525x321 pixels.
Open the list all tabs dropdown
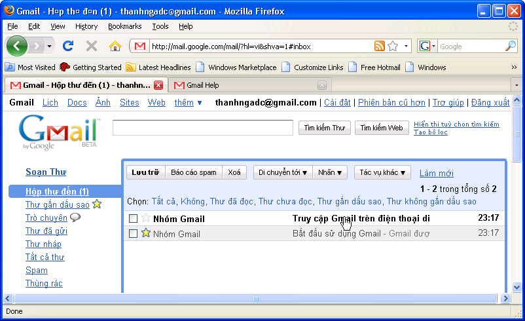pyautogui.click(x=516, y=85)
